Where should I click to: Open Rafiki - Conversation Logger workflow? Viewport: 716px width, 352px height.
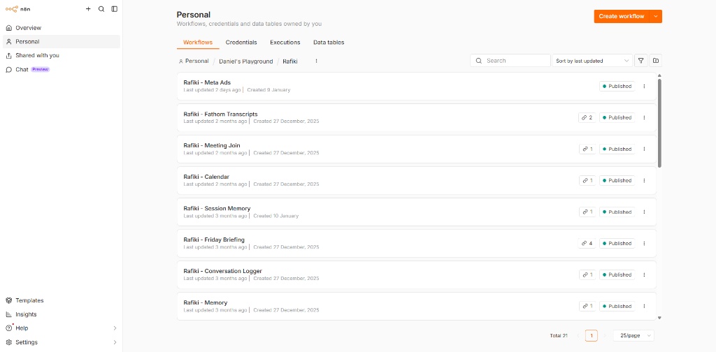[x=417, y=275]
